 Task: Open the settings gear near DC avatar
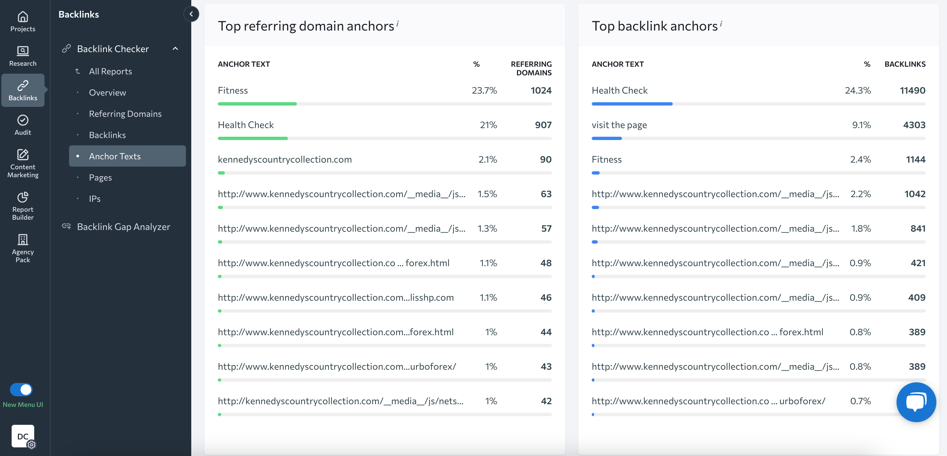point(32,445)
